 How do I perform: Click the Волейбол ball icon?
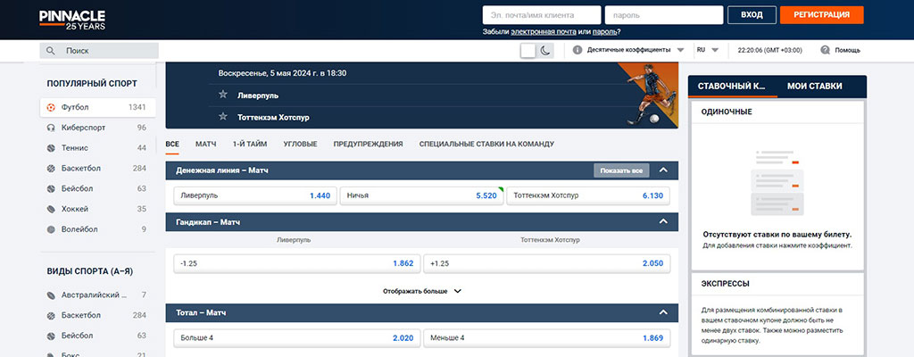pos(51,229)
